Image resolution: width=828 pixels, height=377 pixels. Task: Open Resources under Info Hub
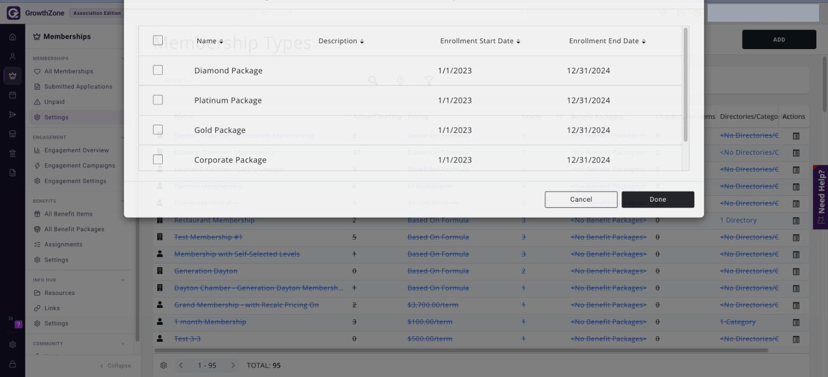coord(60,293)
